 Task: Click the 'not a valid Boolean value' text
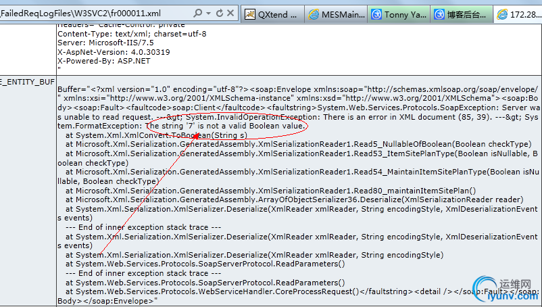point(255,126)
